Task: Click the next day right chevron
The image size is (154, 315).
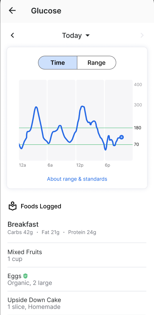Action: tap(142, 35)
